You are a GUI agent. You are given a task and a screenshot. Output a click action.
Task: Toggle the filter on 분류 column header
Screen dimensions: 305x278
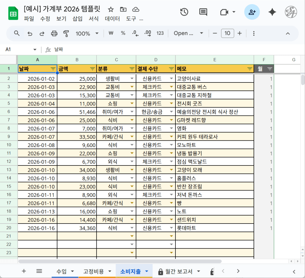132,69
